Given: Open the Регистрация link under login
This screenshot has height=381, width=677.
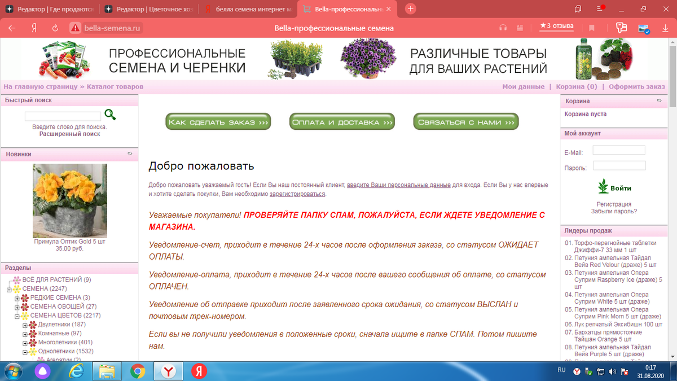Looking at the screenshot, I should 614,204.
